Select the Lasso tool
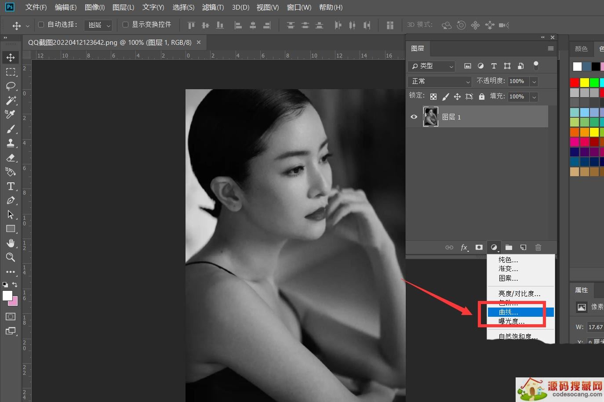This screenshot has height=402, width=604. pos(11,86)
